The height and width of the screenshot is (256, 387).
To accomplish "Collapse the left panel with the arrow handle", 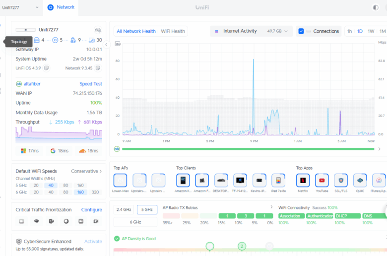I will point(106,45).
